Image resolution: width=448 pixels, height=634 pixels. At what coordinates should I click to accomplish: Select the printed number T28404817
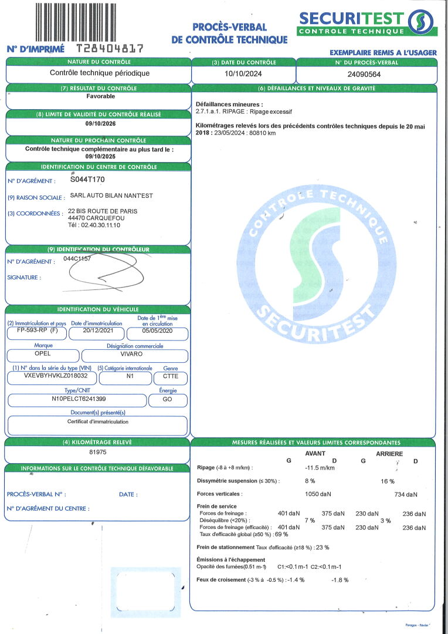pyautogui.click(x=110, y=49)
